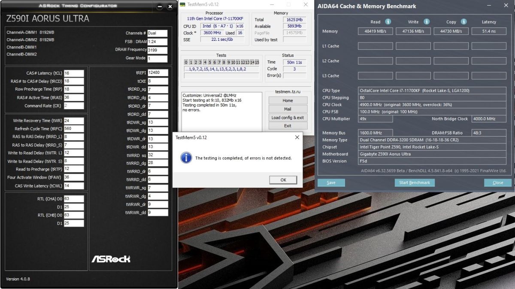Click Start Benchmark in AIDA64
The height and width of the screenshot is (289, 515).
[x=414, y=183]
